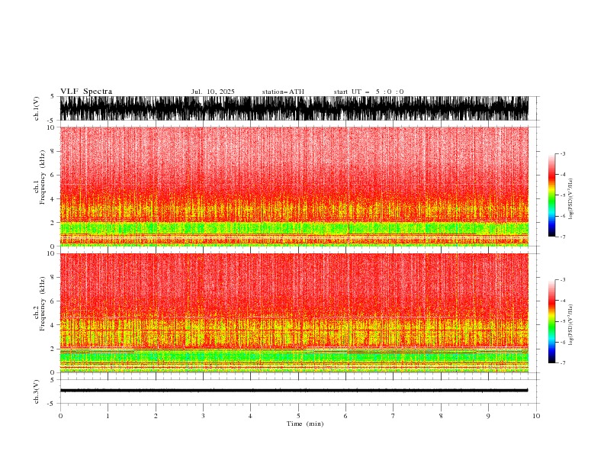The width and height of the screenshot is (604, 467).
Task: Click the 10 kHz tick on ch.2 frequency axis
Action: (x=50, y=253)
